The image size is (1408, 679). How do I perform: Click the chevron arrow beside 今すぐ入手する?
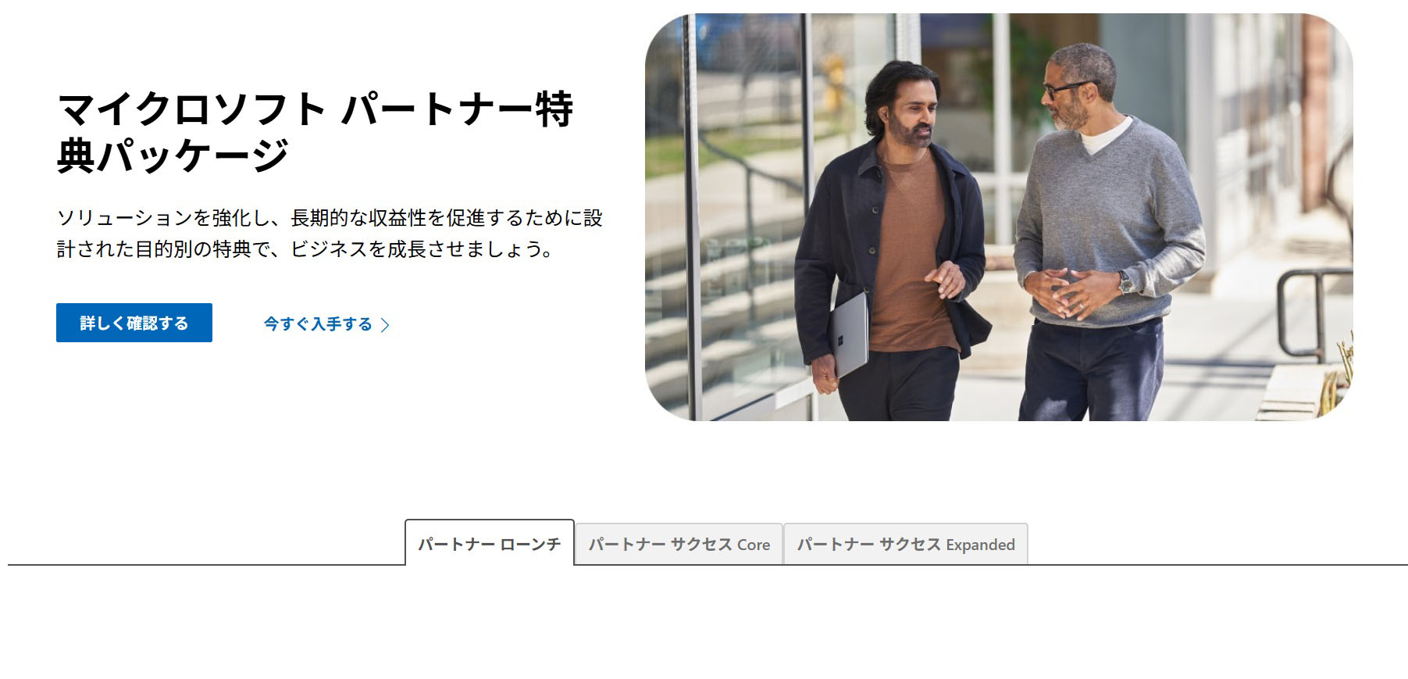(x=385, y=325)
